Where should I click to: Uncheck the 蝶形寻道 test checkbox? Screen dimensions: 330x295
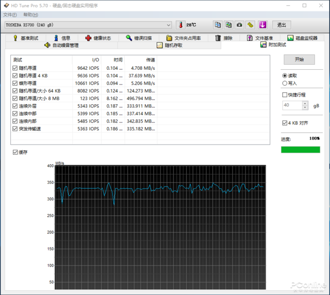point(15,83)
